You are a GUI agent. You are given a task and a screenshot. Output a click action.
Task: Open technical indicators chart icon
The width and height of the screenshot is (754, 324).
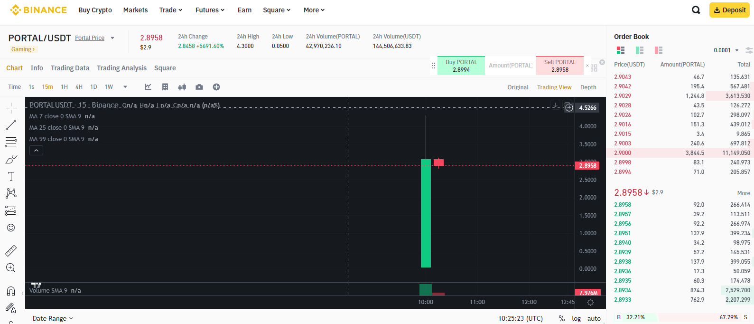pos(148,87)
